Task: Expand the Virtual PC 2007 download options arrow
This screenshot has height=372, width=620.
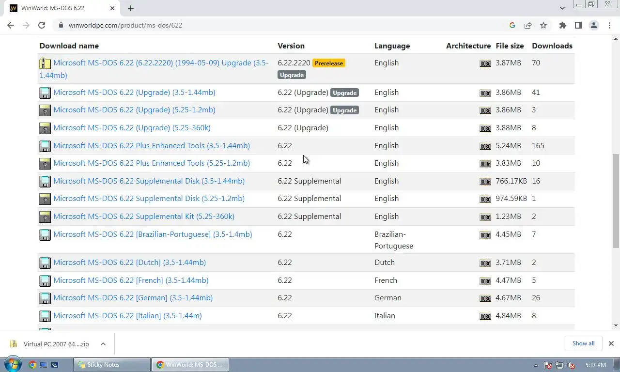Action: click(103, 344)
